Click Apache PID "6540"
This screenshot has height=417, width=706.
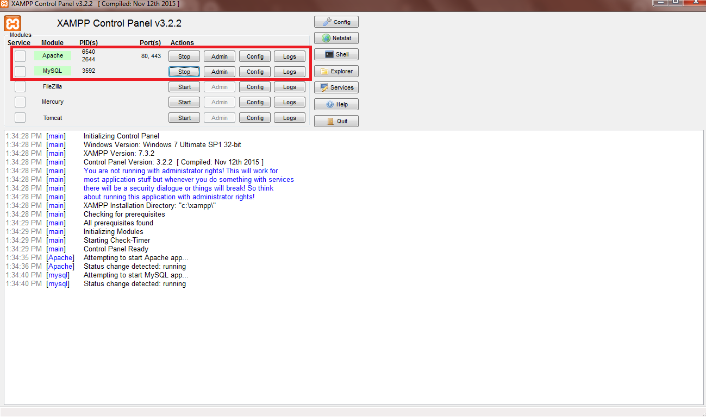pos(89,52)
